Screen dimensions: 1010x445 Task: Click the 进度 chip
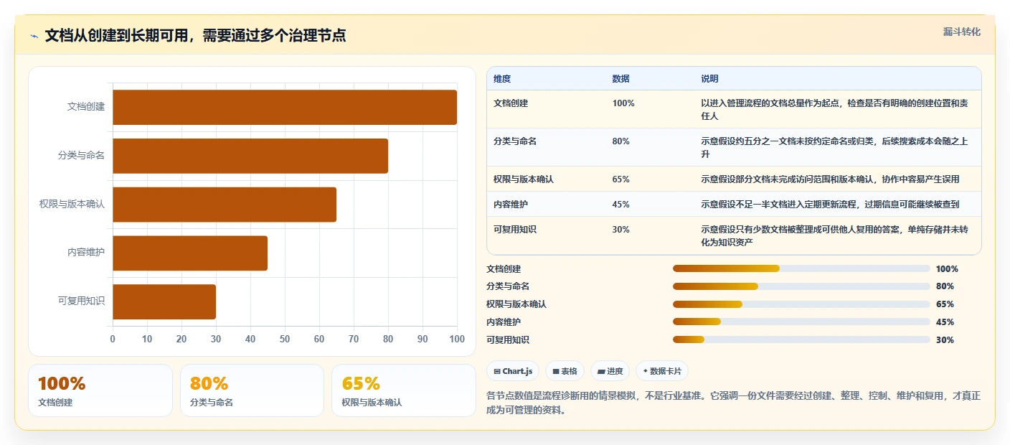(610, 371)
